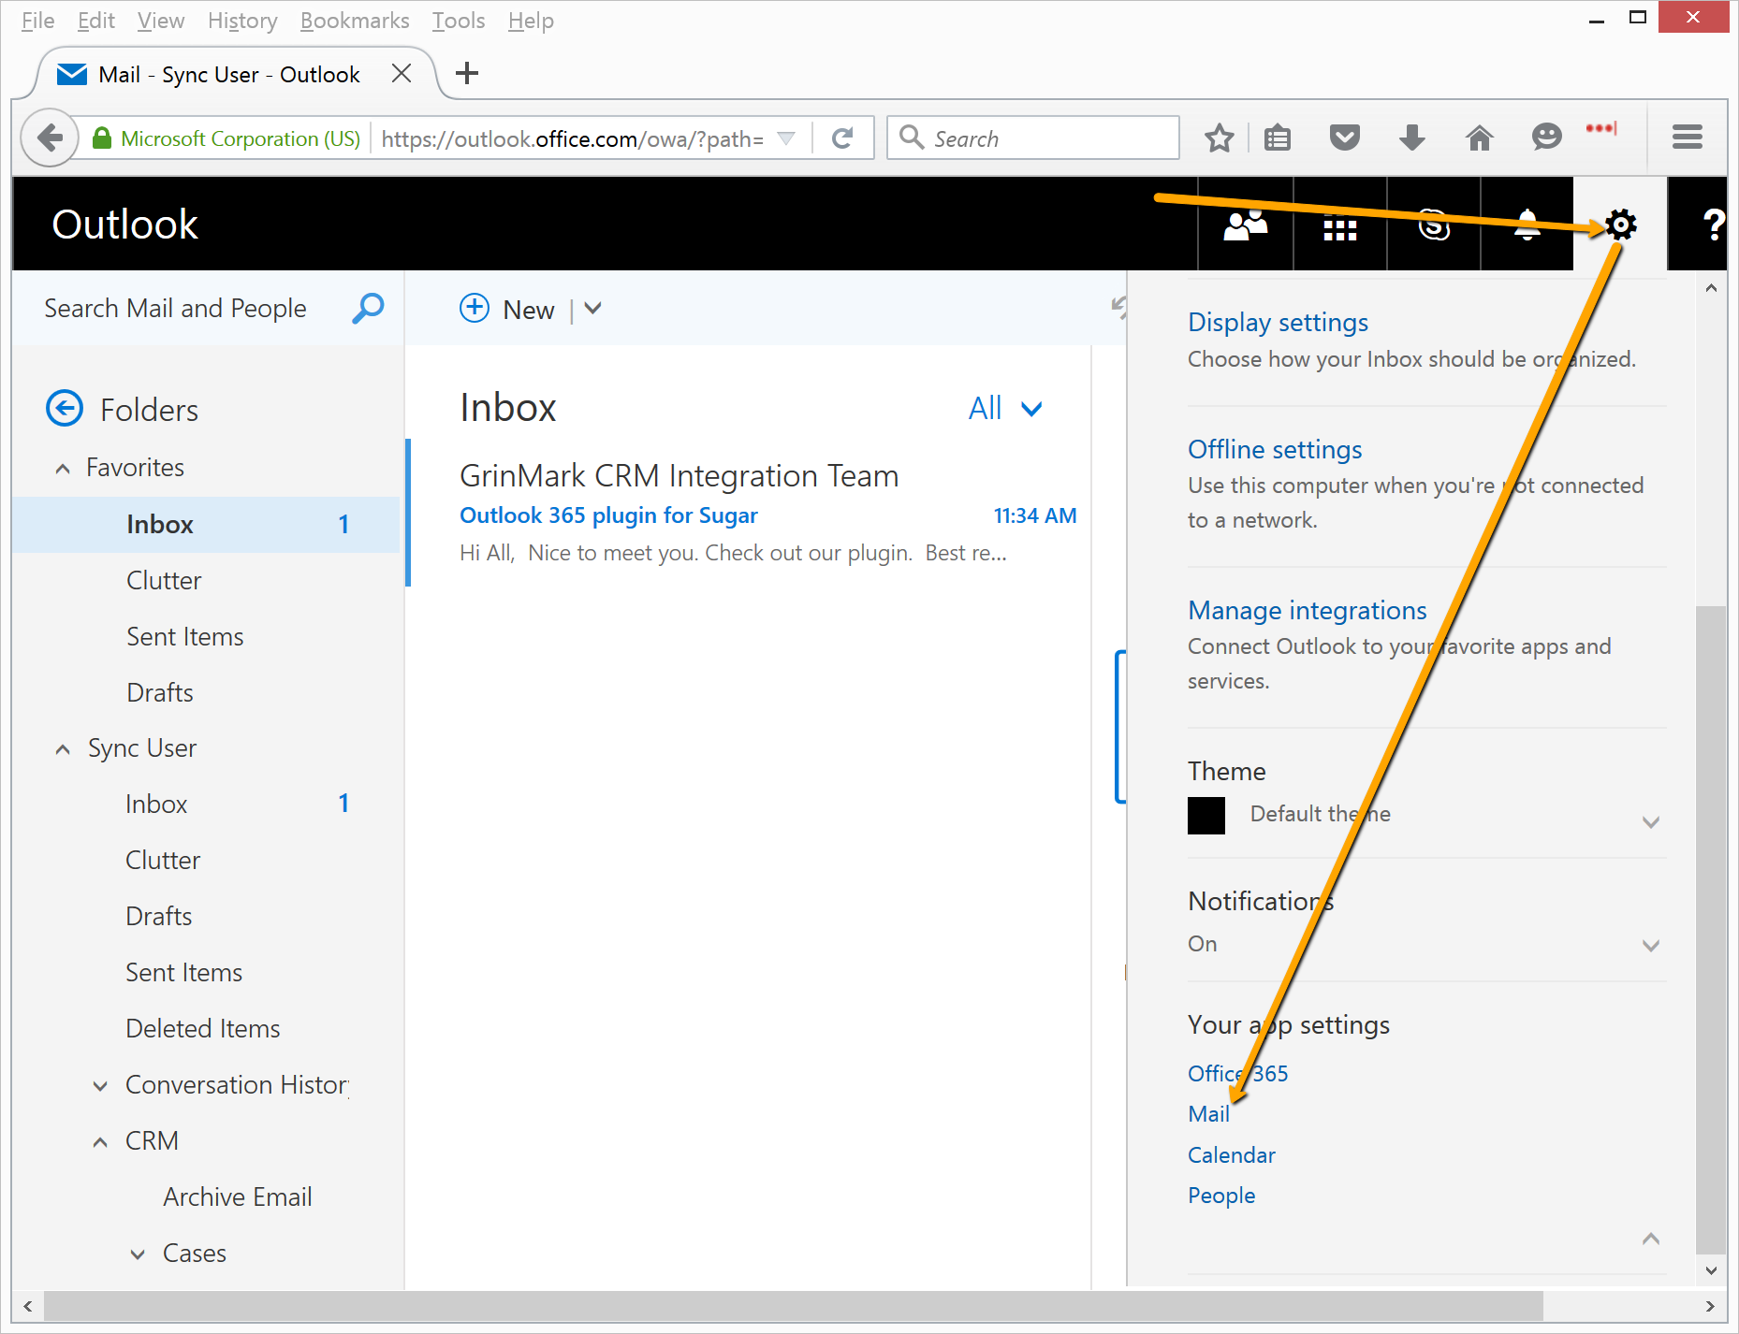Viewport: 1739px width, 1334px height.
Task: Click the magnifier icon for mail search
Action: [368, 308]
